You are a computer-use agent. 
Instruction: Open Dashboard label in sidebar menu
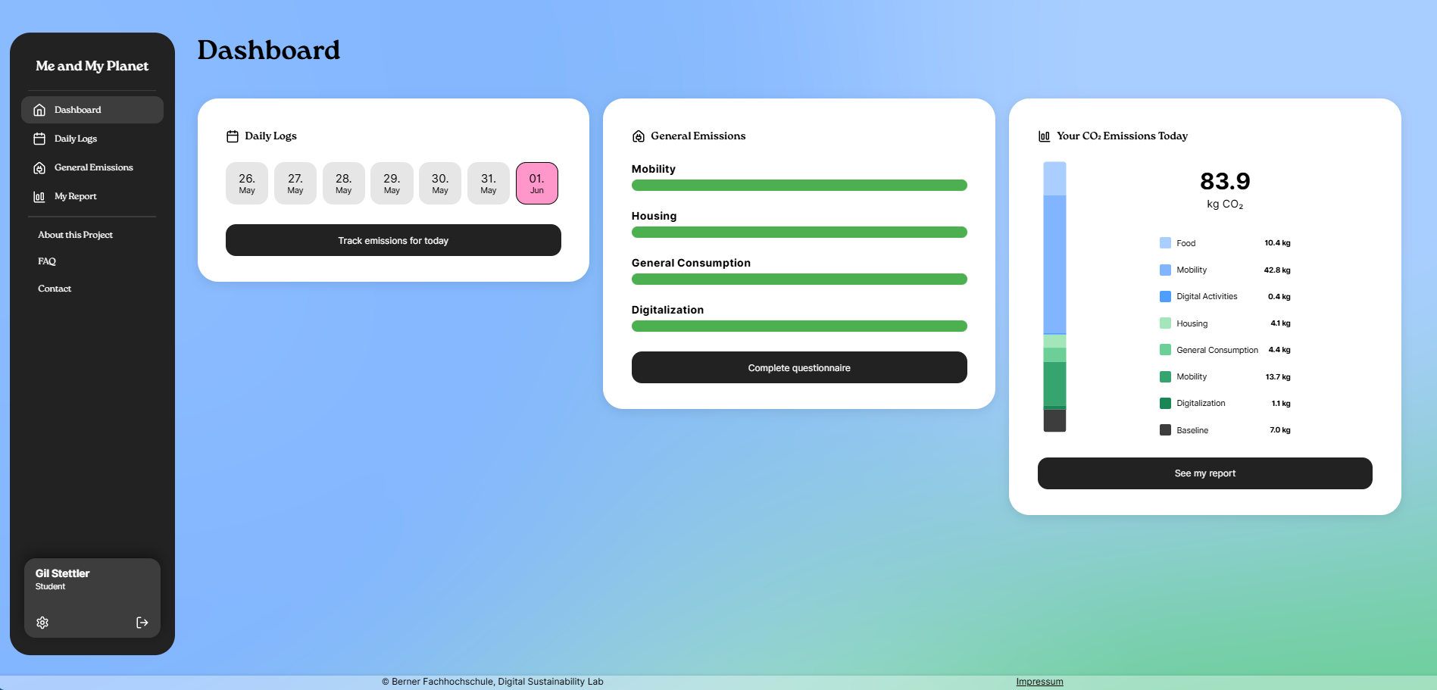pos(77,110)
